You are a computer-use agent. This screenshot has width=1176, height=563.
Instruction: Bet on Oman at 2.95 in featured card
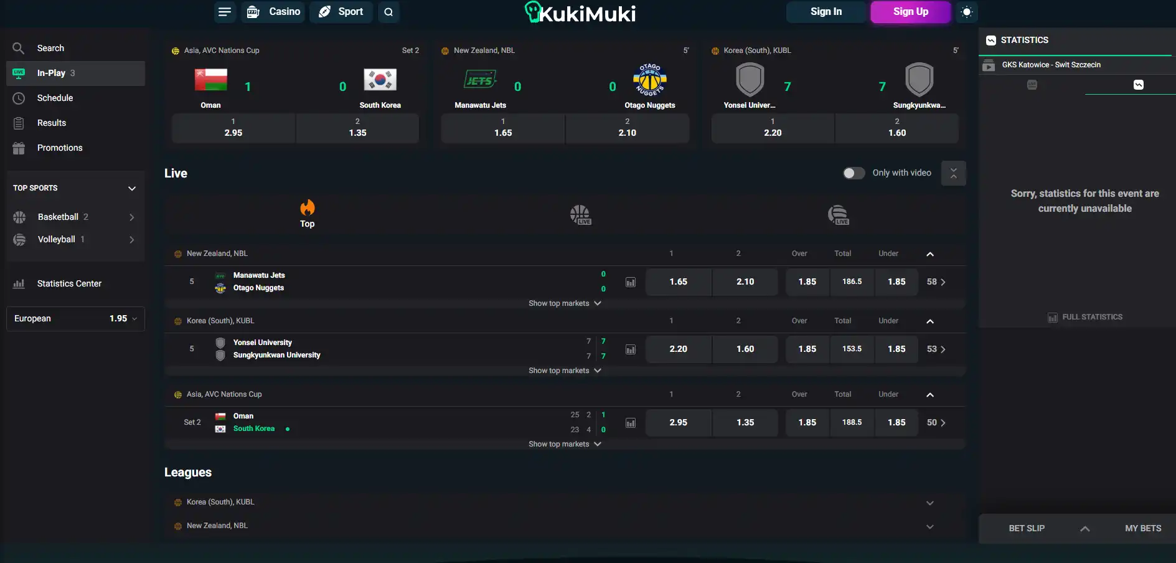[233, 128]
